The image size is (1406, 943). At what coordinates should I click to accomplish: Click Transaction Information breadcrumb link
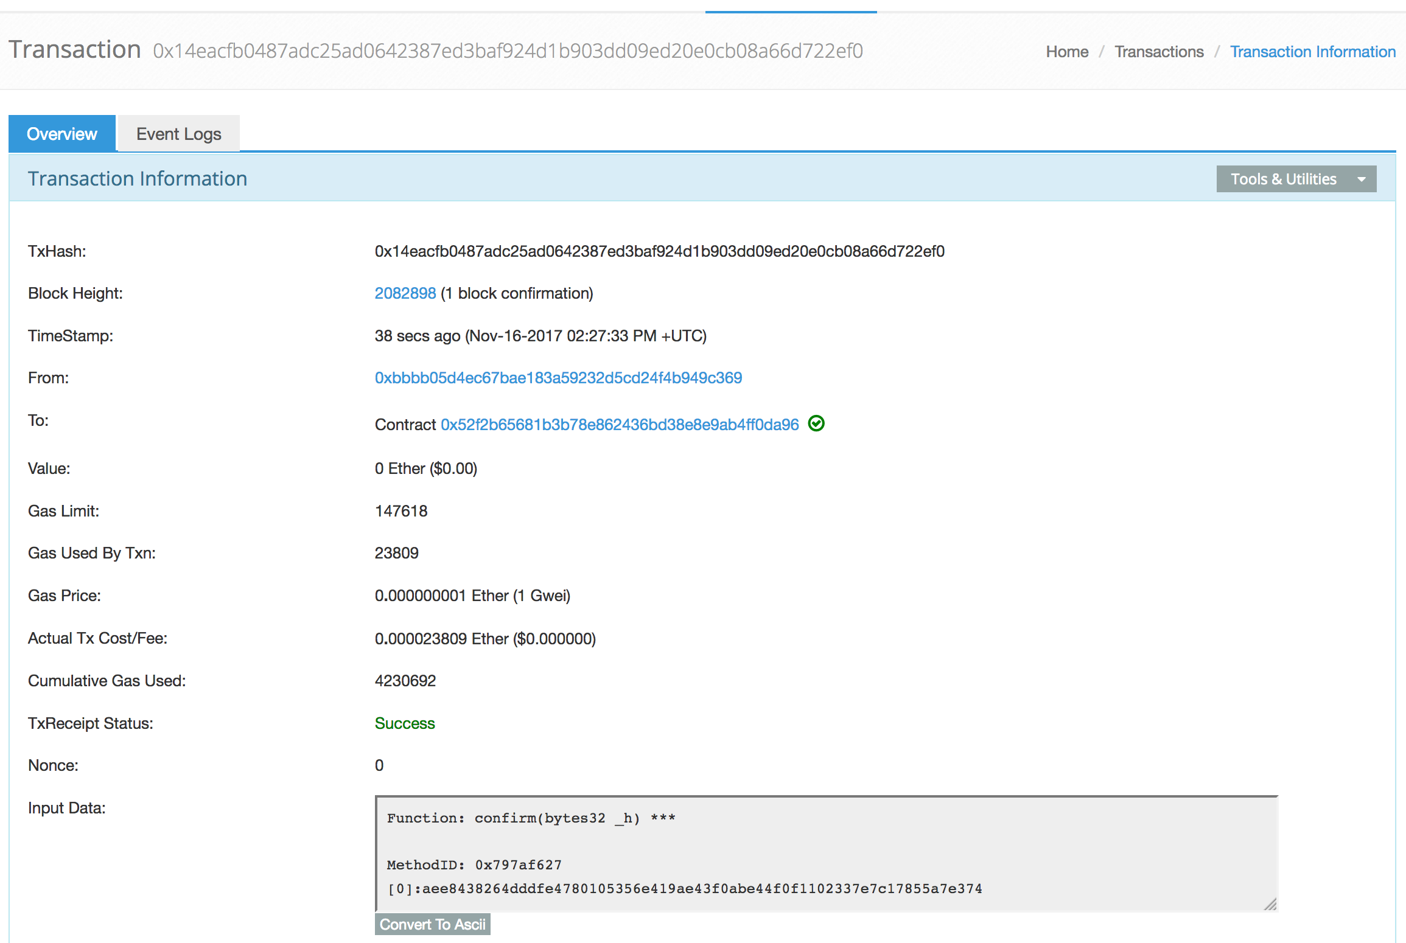pyautogui.click(x=1312, y=52)
